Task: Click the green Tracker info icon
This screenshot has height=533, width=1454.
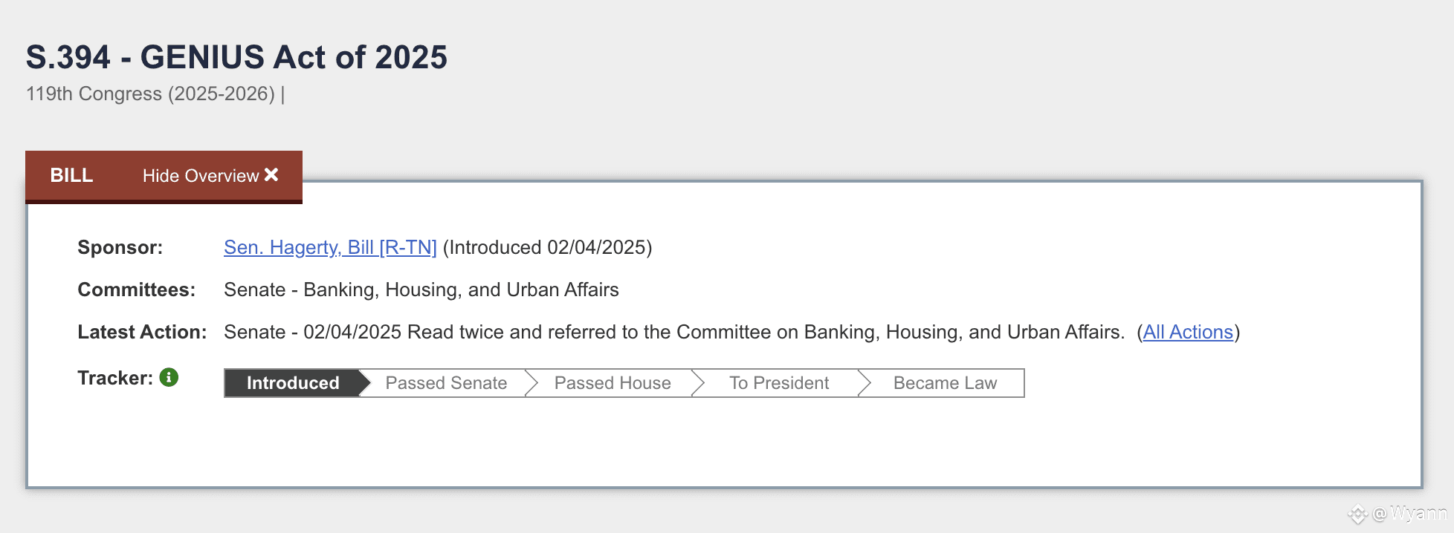Action: click(169, 377)
